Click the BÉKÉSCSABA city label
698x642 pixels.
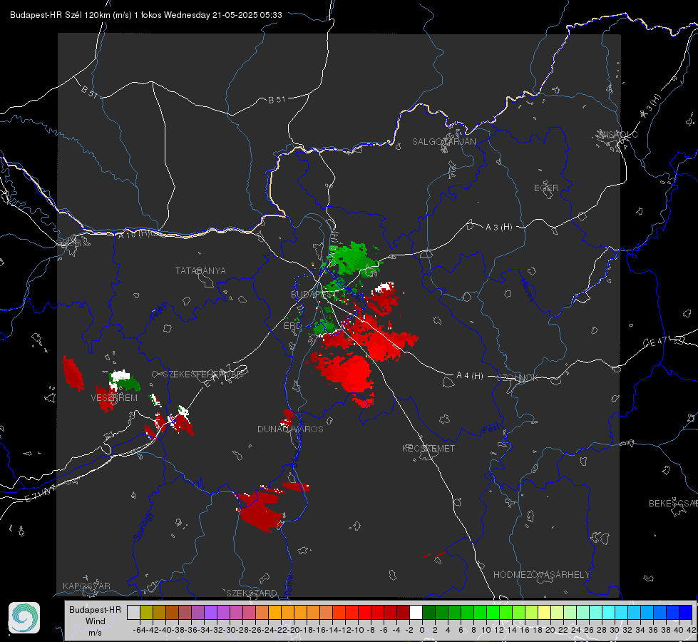point(673,504)
